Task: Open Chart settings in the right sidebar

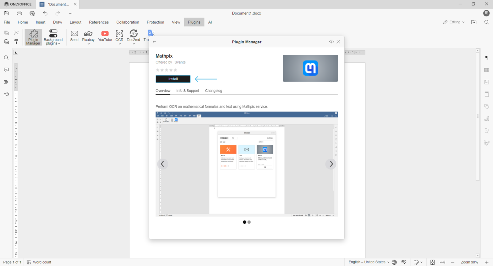Action: pos(487,118)
